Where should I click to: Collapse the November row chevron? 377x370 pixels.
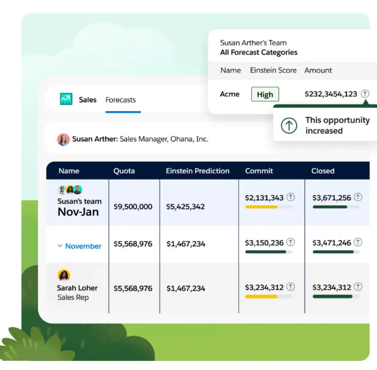coord(60,246)
